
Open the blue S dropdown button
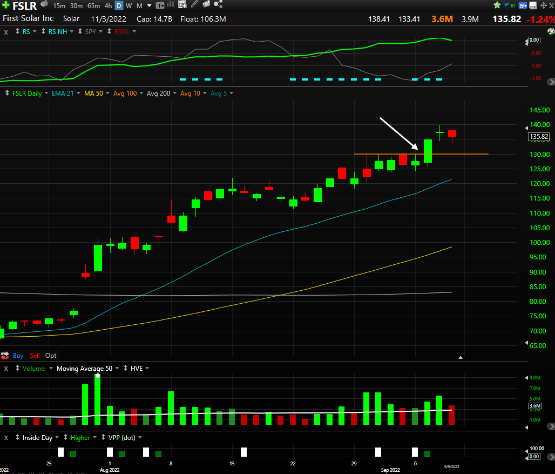523,5
